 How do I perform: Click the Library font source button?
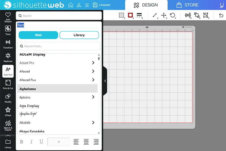79,35
